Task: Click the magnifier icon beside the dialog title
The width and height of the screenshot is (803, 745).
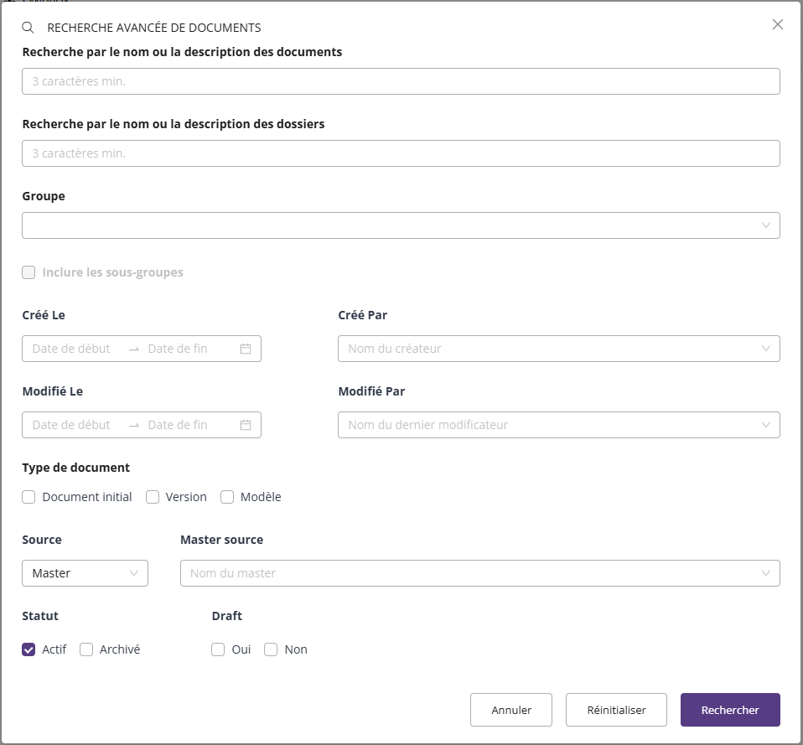Action: 28,28
